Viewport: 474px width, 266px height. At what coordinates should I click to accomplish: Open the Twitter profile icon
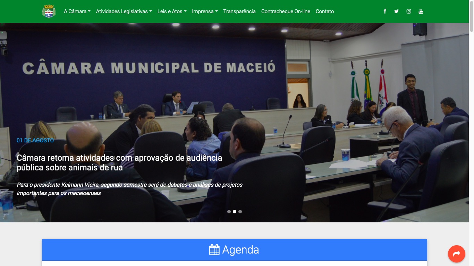point(397,11)
